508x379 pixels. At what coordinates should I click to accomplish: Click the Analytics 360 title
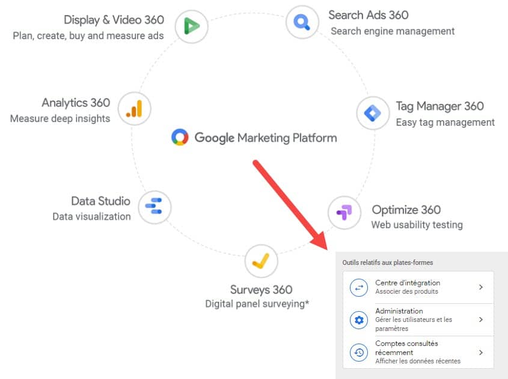pos(76,103)
